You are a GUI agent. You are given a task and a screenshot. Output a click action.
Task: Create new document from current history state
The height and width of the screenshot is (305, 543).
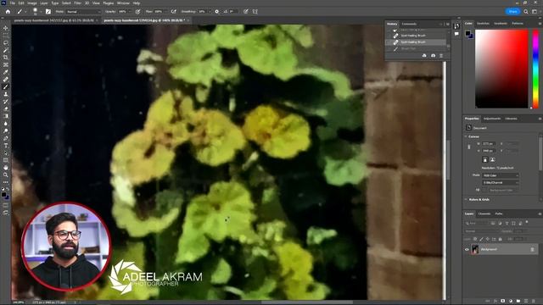424,56
